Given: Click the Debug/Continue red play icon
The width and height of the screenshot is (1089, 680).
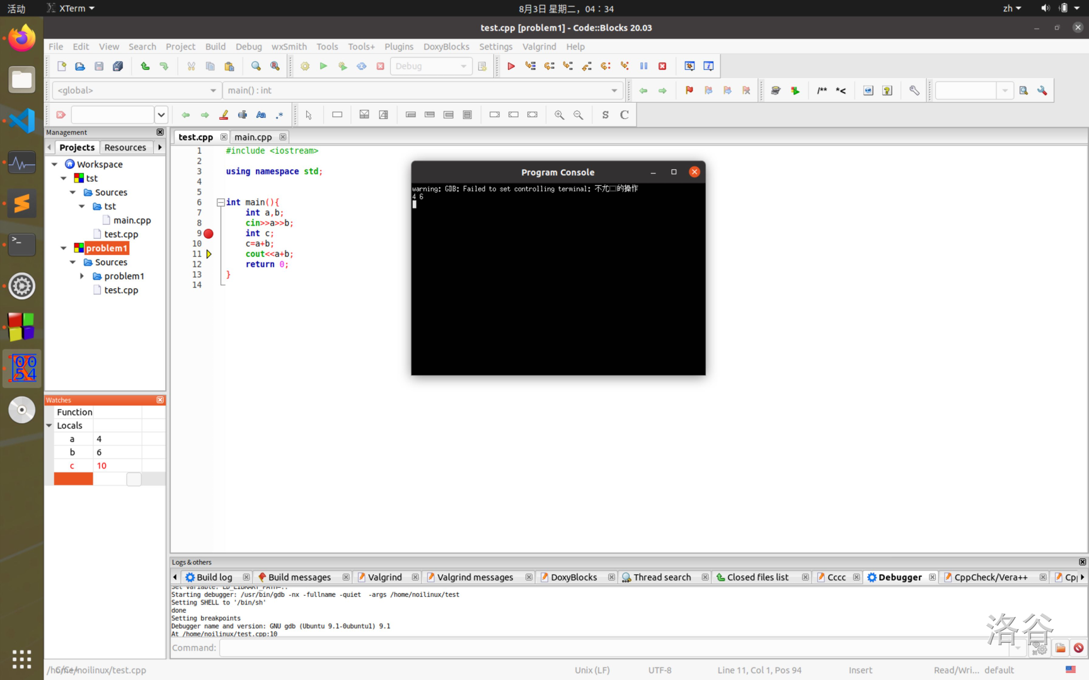Looking at the screenshot, I should [511, 66].
